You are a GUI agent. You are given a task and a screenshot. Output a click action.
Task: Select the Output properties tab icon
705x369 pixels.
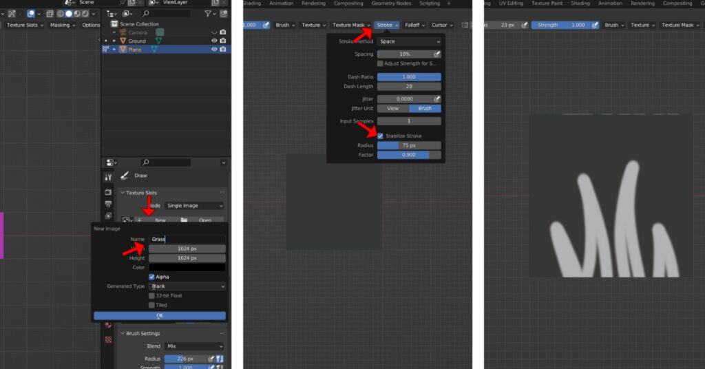point(108,204)
